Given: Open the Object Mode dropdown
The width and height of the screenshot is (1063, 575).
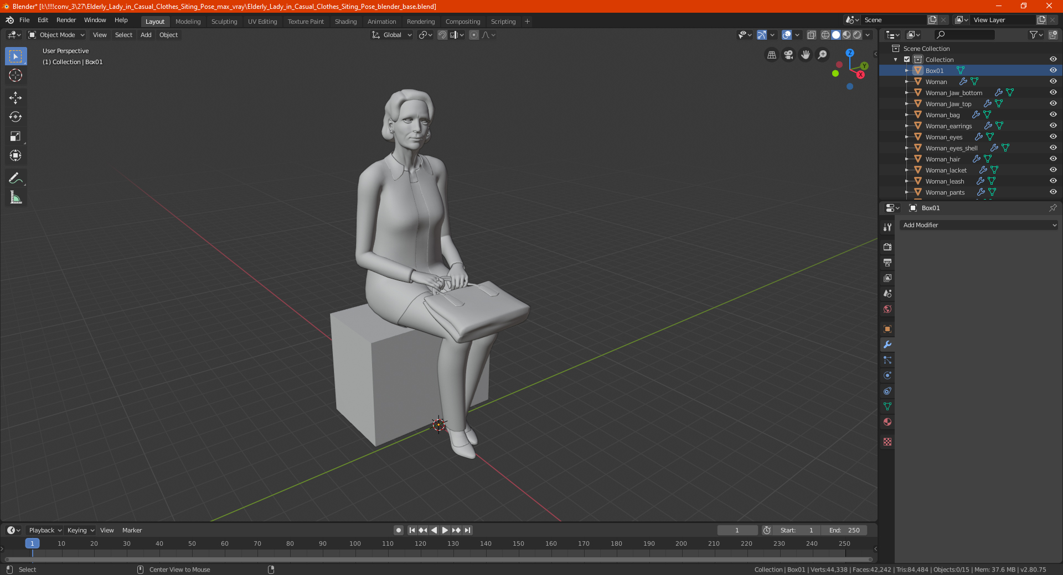Looking at the screenshot, I should point(56,35).
